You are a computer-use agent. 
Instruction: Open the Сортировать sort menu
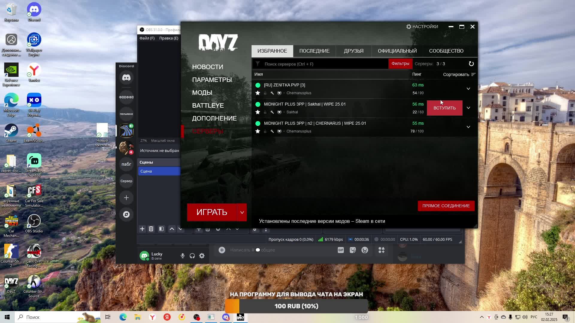(x=459, y=74)
